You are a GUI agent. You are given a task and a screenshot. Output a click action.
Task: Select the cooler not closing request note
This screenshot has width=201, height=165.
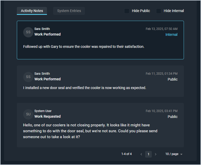point(90,131)
